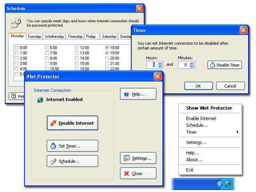This screenshot has width=256, height=192.
Task: Select Settings... in tray context menu
Action: click(210, 142)
